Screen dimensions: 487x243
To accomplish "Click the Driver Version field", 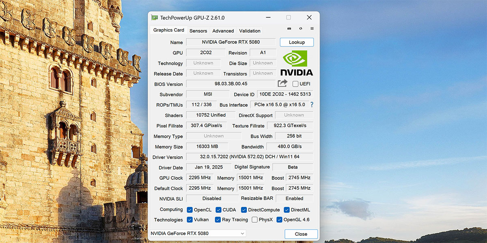I will [250, 157].
